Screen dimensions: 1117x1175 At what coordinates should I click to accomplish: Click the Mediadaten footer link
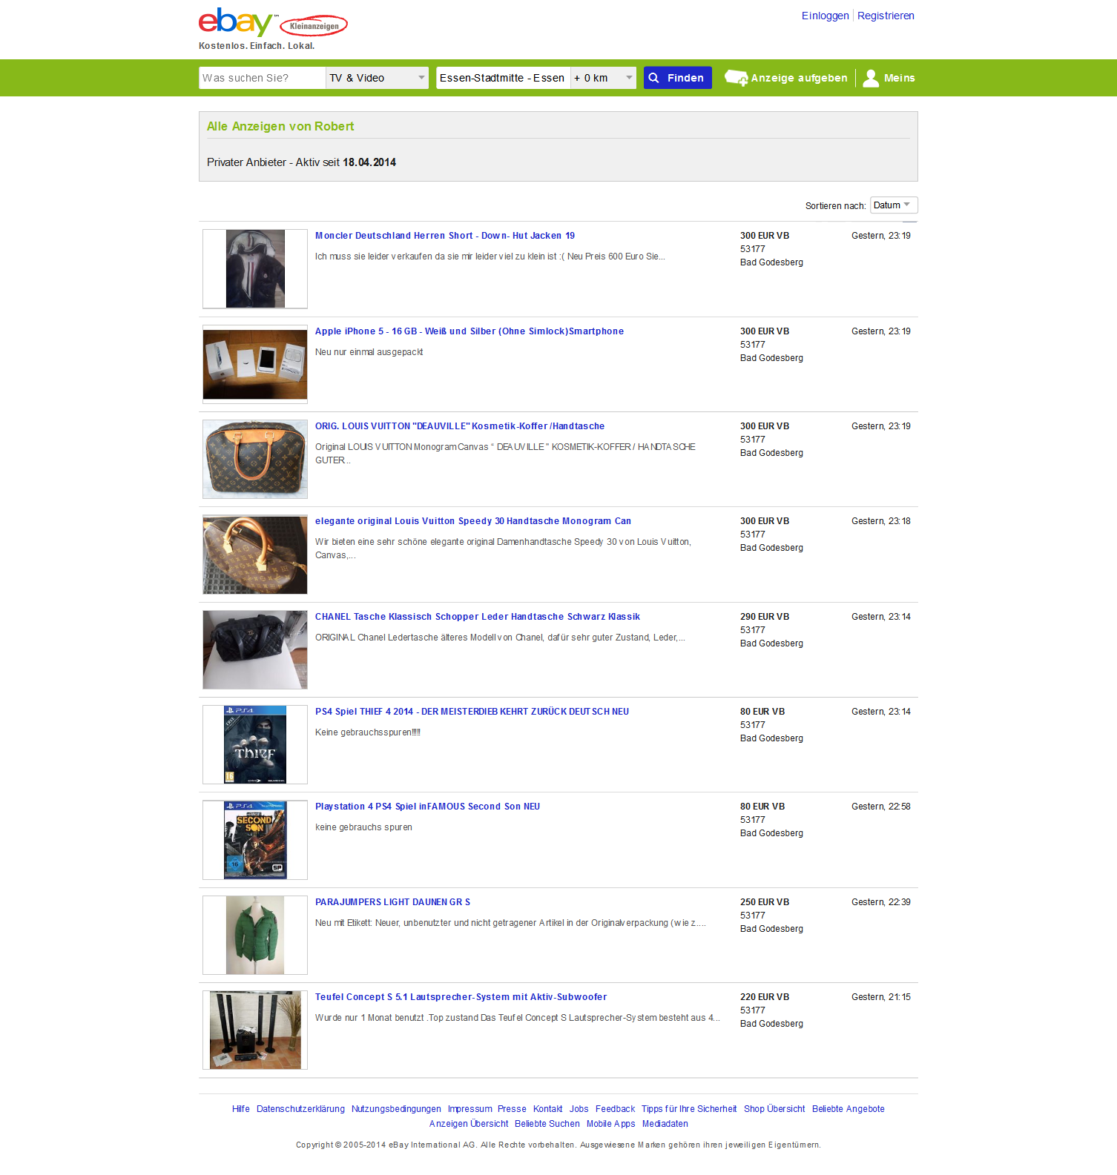coord(665,1124)
